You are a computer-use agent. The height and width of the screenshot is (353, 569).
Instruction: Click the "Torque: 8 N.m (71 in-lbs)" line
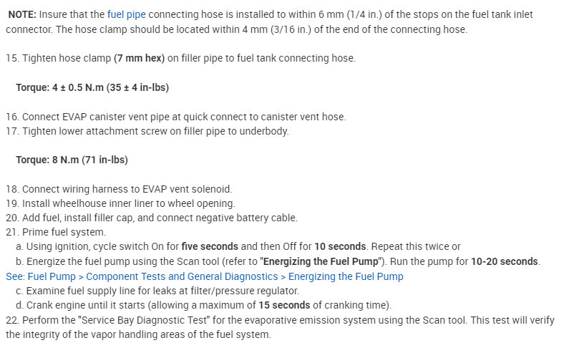tap(72, 160)
